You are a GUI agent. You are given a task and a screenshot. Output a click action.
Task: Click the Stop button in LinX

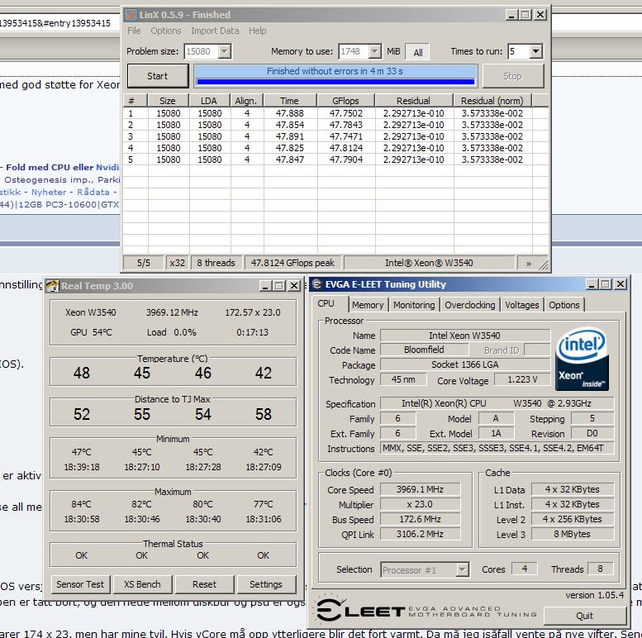512,76
